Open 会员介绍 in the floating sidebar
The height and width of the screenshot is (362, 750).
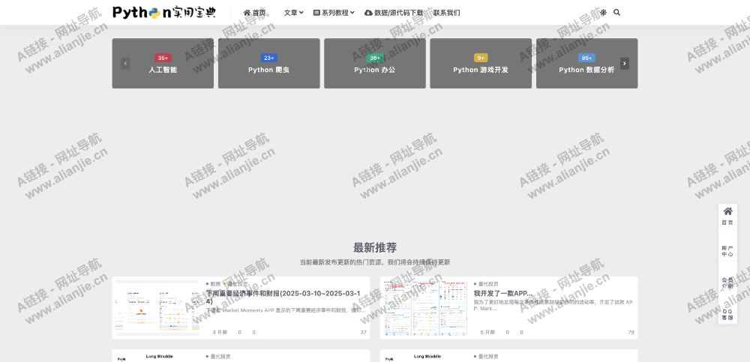[x=727, y=283]
